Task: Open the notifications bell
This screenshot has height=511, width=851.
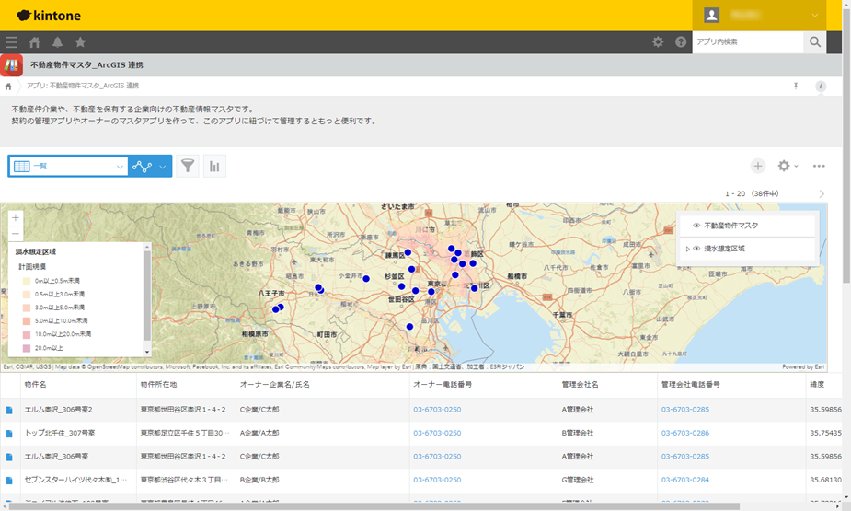Action: click(57, 42)
